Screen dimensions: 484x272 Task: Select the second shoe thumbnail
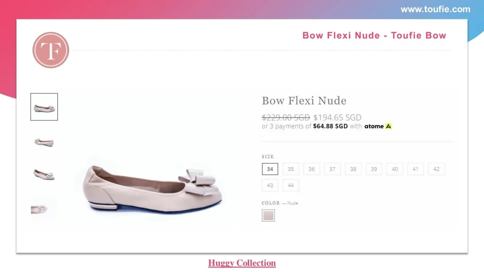tap(44, 141)
